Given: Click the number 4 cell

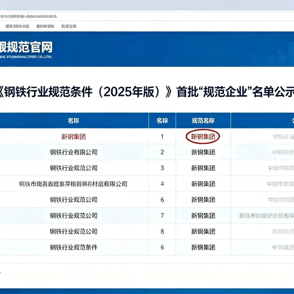Looking at the screenshot, I should pos(162,184).
